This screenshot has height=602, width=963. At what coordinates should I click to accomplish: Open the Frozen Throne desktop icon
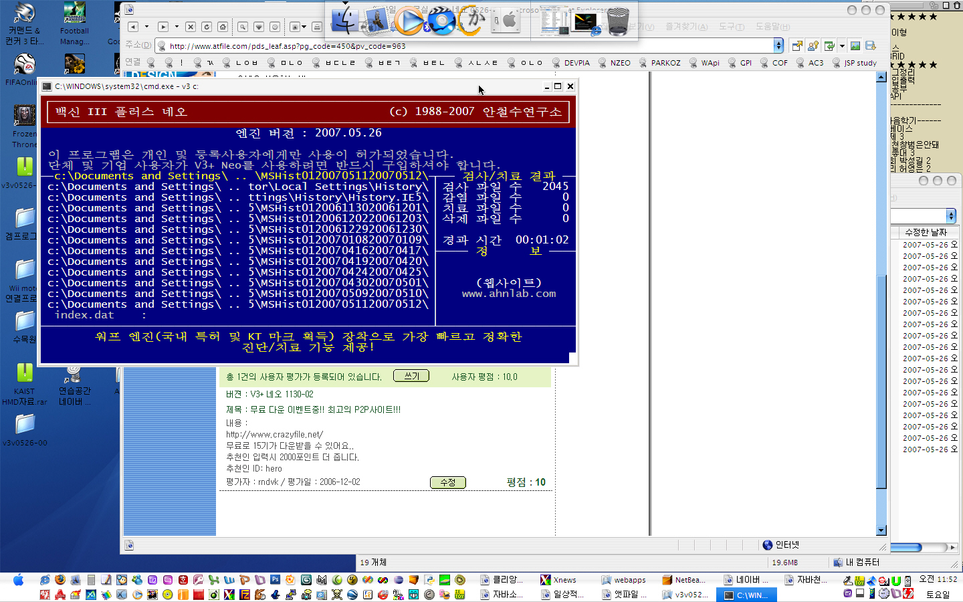25,126
